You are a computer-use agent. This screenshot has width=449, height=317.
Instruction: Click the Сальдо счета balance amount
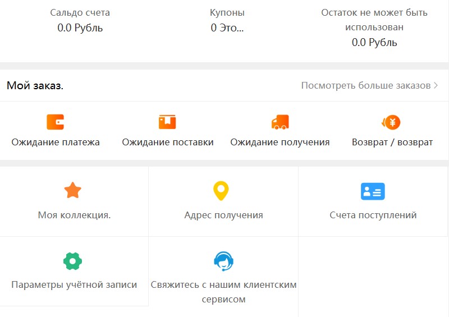click(80, 27)
